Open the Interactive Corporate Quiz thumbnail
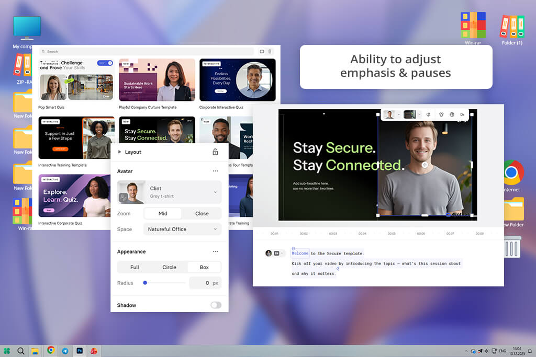This screenshot has height=357, width=536. 74,195
